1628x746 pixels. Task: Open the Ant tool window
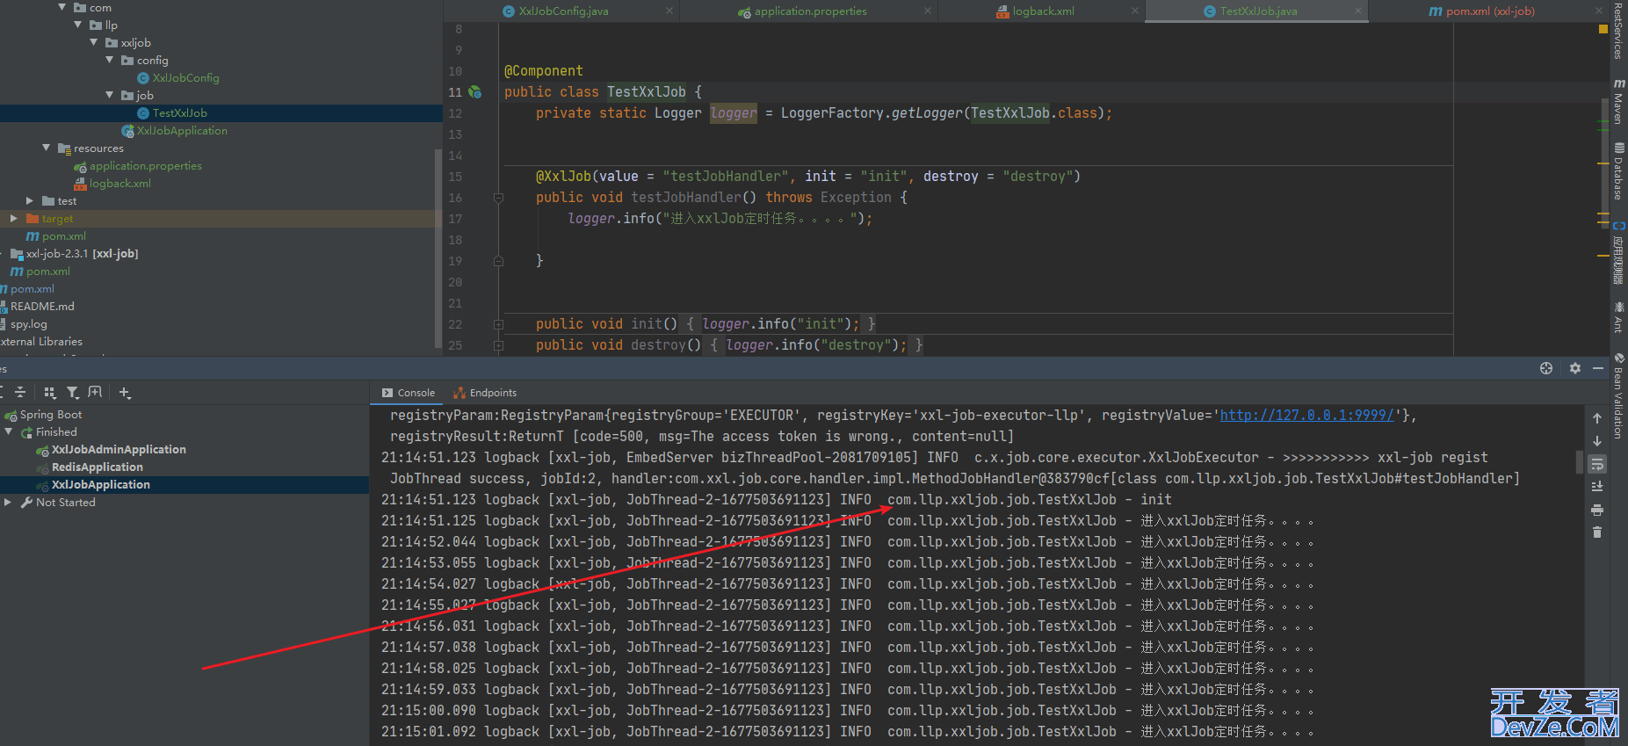tap(1618, 317)
